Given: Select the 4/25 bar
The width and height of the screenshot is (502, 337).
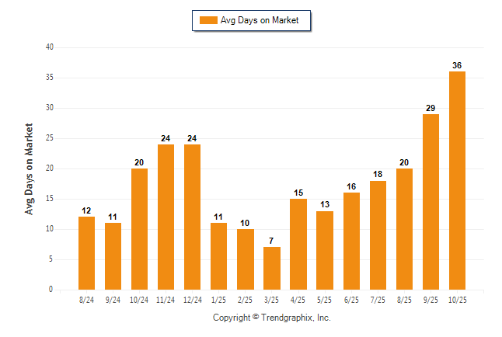Looking at the screenshot, I should tap(298, 244).
